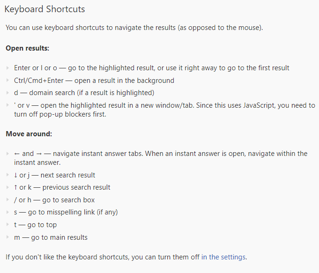
Task: Click the bullet arrow beside 'Enter or l or o'
Action: click(8, 68)
